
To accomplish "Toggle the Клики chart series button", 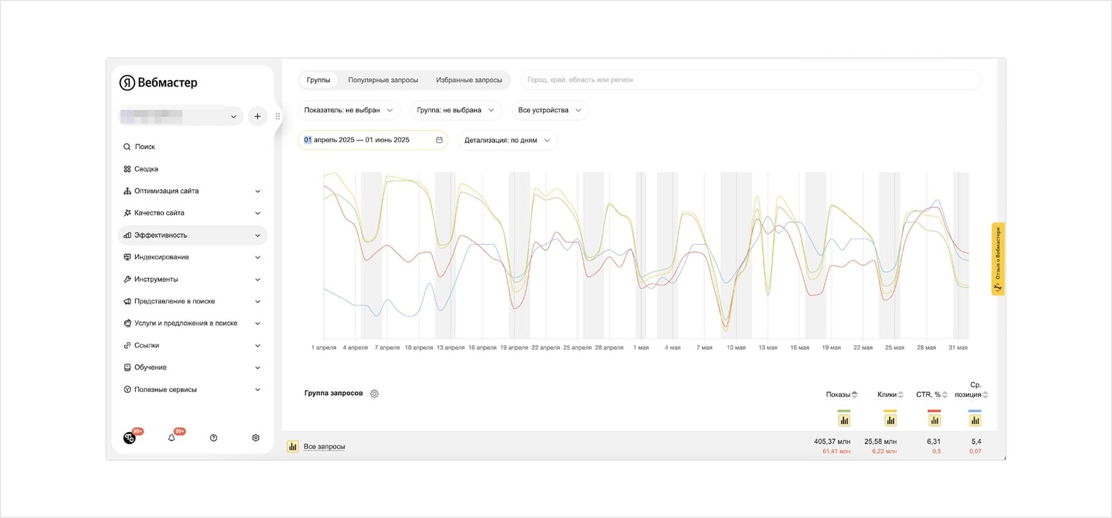I will (x=890, y=420).
